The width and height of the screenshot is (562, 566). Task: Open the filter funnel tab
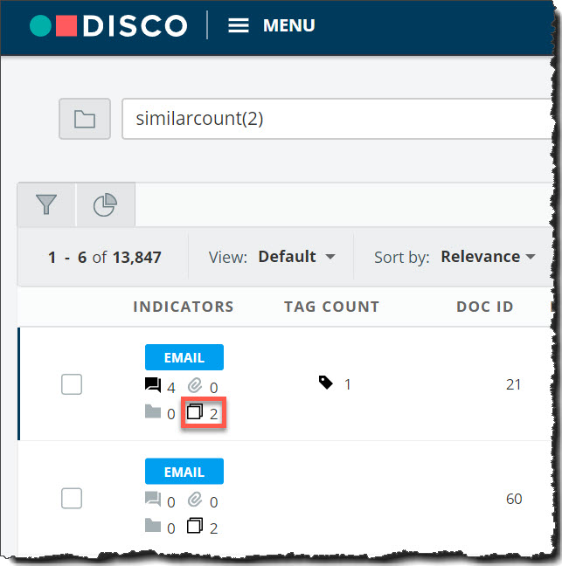pos(46,204)
